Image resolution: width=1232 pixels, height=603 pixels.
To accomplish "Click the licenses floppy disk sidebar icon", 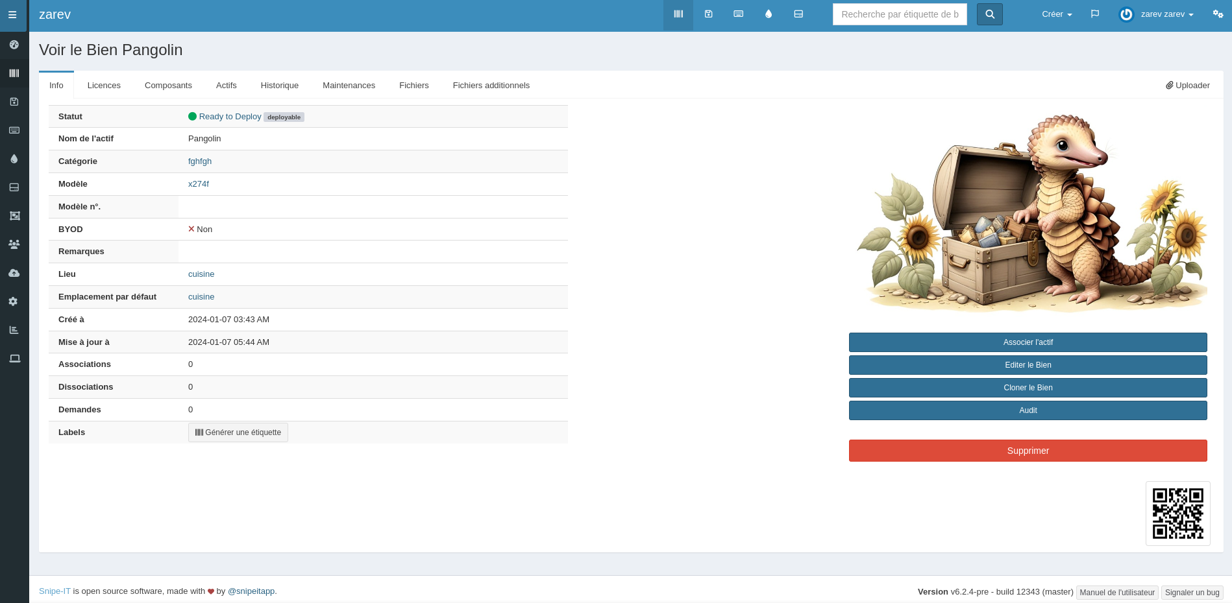I will tap(14, 102).
